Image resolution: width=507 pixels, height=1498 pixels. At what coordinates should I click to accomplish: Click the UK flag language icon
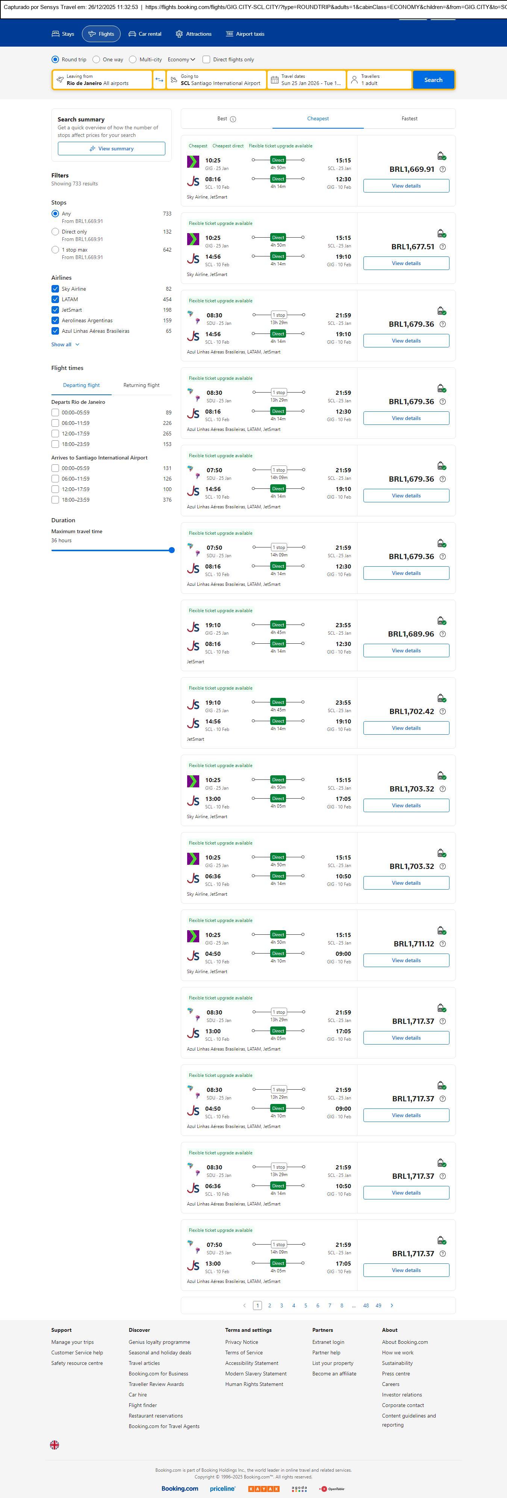pos(54,1445)
